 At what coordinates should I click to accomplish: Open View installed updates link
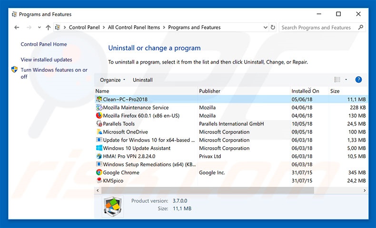click(x=46, y=59)
